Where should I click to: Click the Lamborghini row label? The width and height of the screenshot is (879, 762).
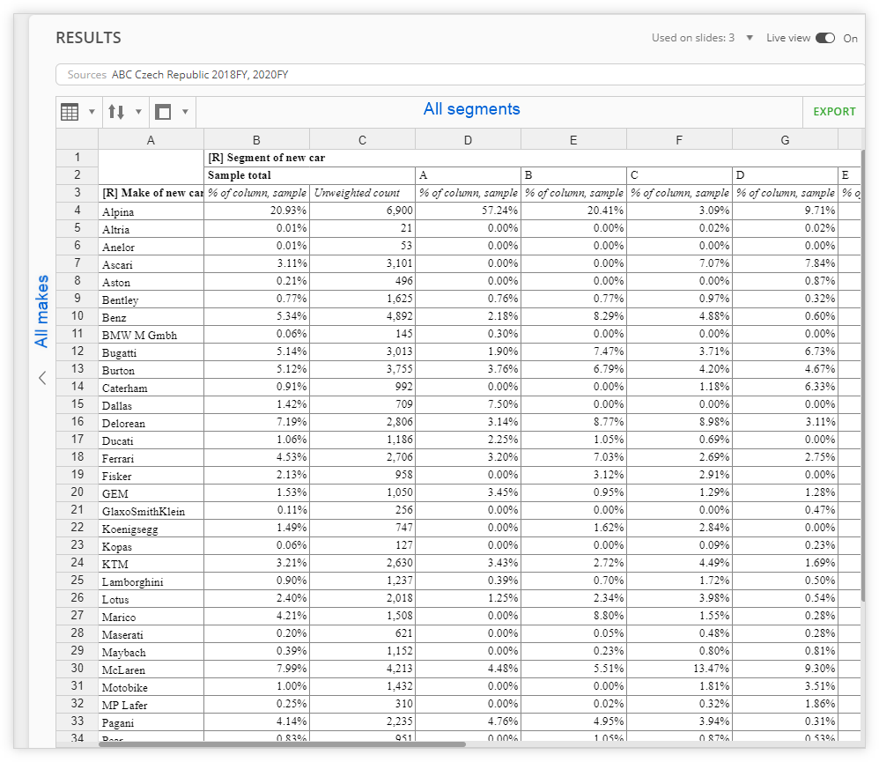tap(132, 582)
